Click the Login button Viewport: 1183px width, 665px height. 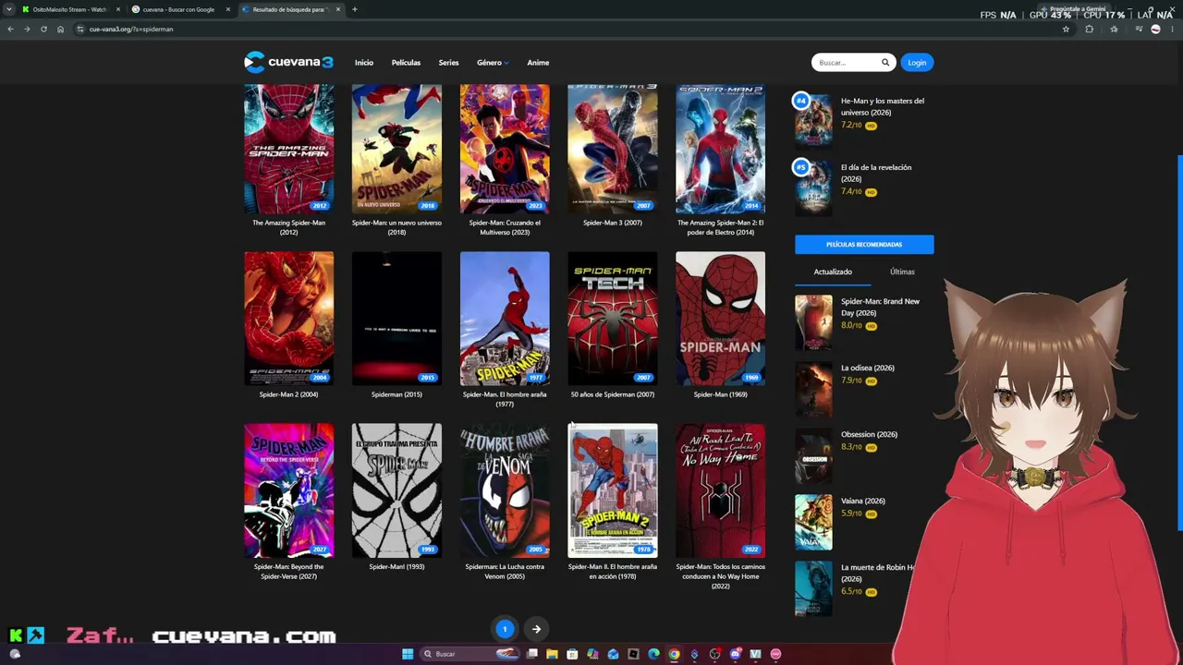click(917, 63)
